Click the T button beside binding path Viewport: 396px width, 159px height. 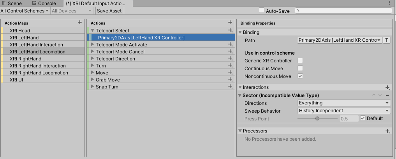[387, 40]
